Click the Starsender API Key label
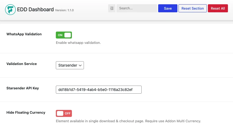This screenshot has width=233, height=130. pyautogui.click(x=23, y=88)
